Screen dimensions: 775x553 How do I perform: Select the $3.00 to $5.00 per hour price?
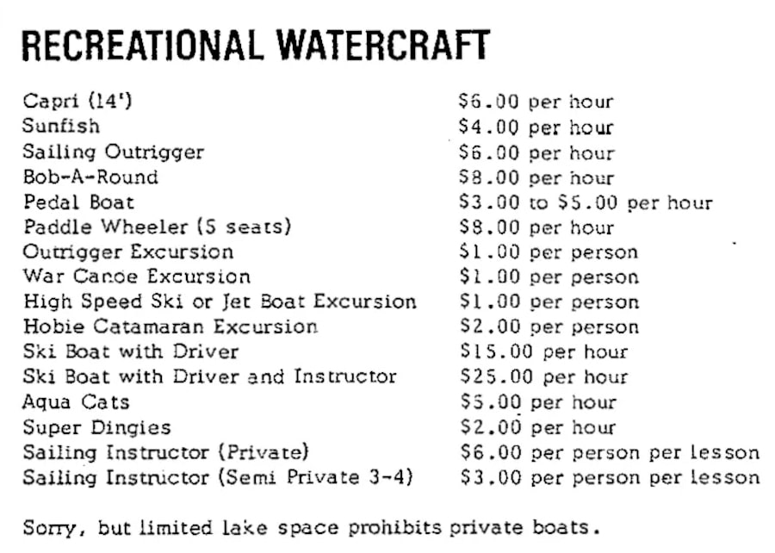586,203
